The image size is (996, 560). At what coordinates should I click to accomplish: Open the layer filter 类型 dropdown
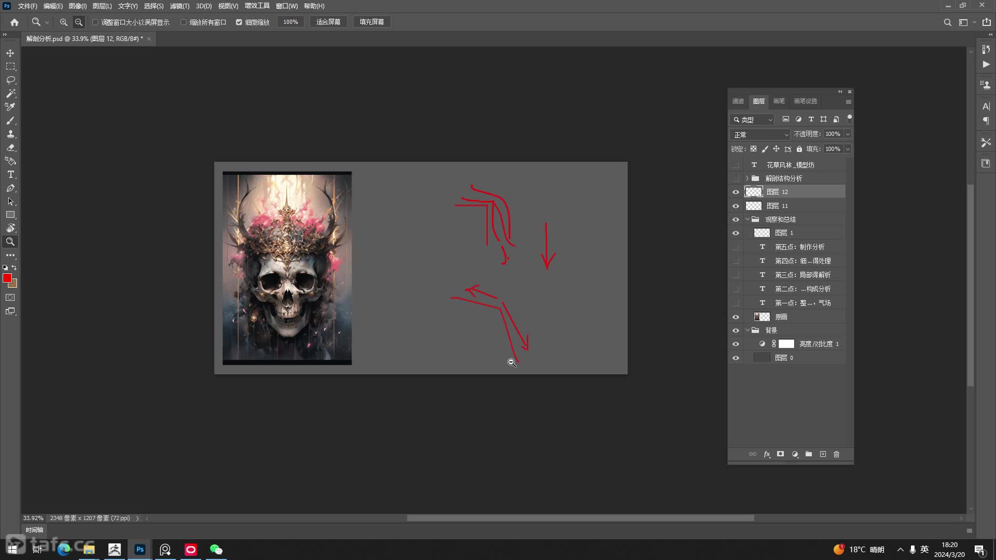point(752,120)
